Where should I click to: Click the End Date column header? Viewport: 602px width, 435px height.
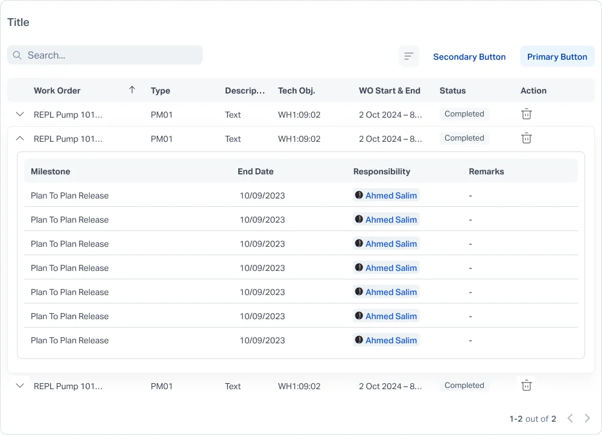255,171
